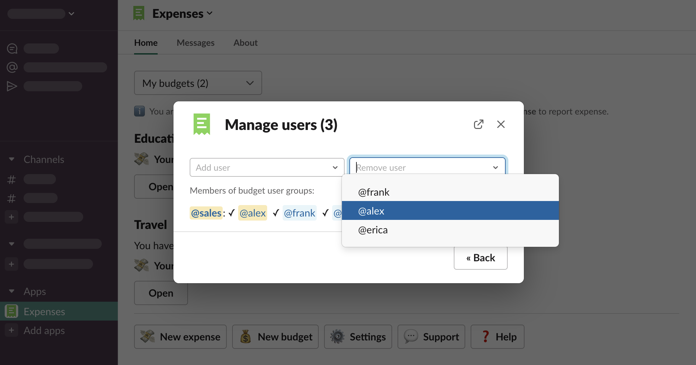Click the threads icon in sidebar

[12, 48]
